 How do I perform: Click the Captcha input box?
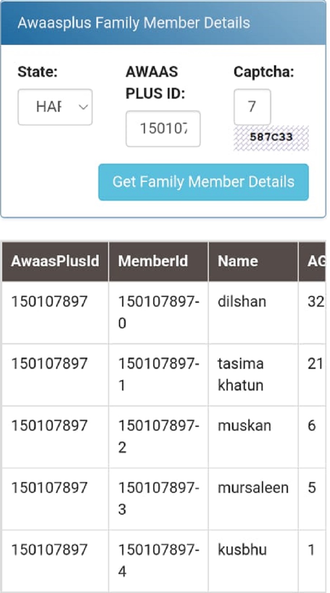(x=252, y=107)
